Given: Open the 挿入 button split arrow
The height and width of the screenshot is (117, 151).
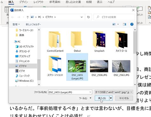Looking at the screenshot, I should coord(111,98).
